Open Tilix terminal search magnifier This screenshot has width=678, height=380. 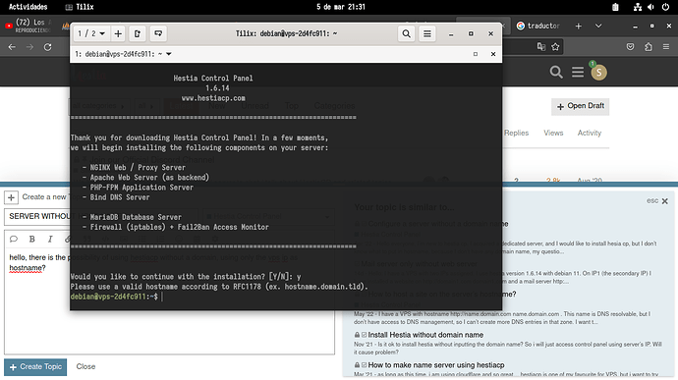(407, 33)
